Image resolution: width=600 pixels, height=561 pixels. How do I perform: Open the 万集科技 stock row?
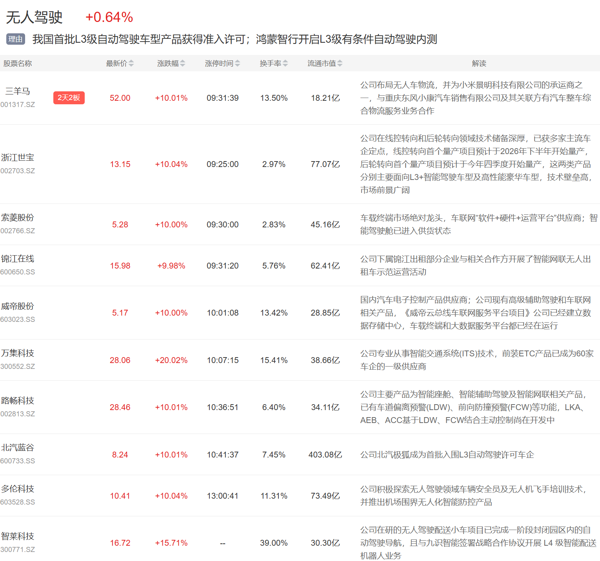tap(18, 353)
